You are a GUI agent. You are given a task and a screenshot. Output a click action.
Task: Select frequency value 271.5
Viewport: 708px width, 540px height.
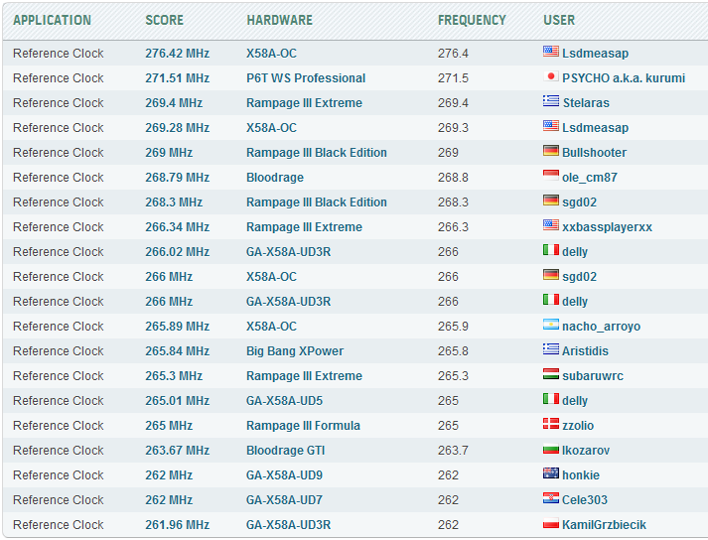[453, 78]
